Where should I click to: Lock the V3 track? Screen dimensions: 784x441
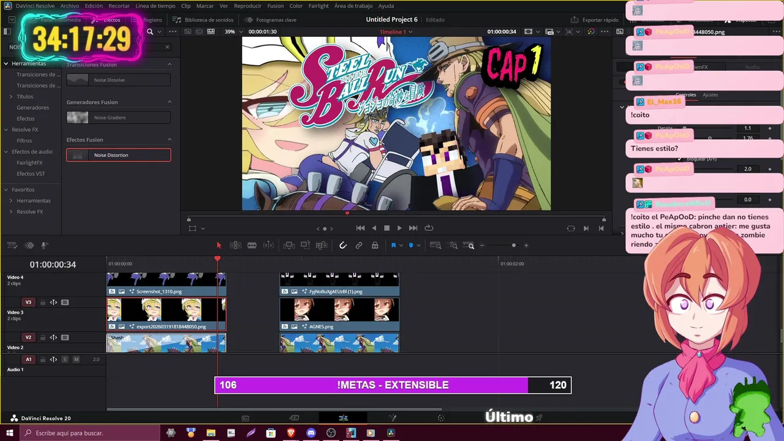tap(43, 303)
